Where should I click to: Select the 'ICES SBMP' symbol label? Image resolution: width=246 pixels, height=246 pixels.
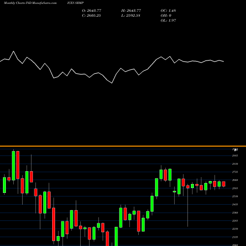[x=75, y=3]
